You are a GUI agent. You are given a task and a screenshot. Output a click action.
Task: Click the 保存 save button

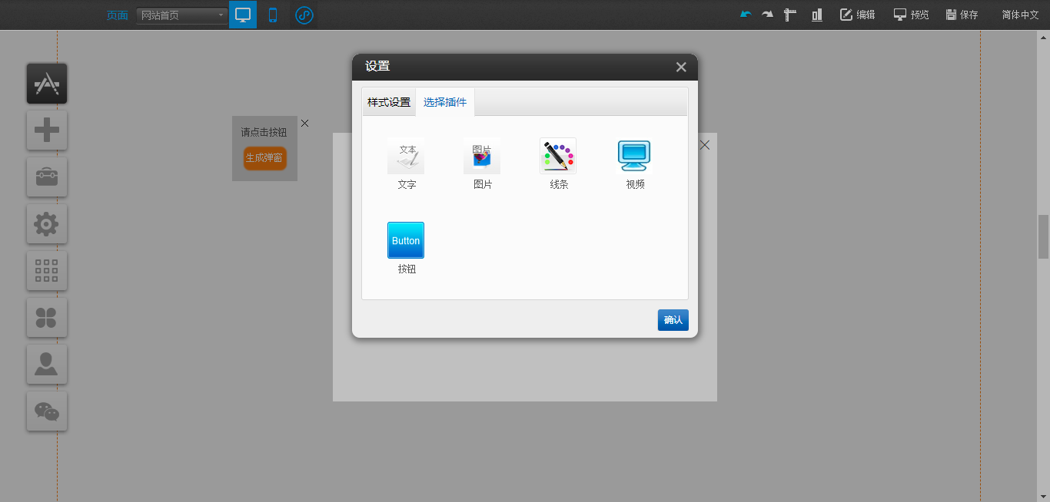962,15
